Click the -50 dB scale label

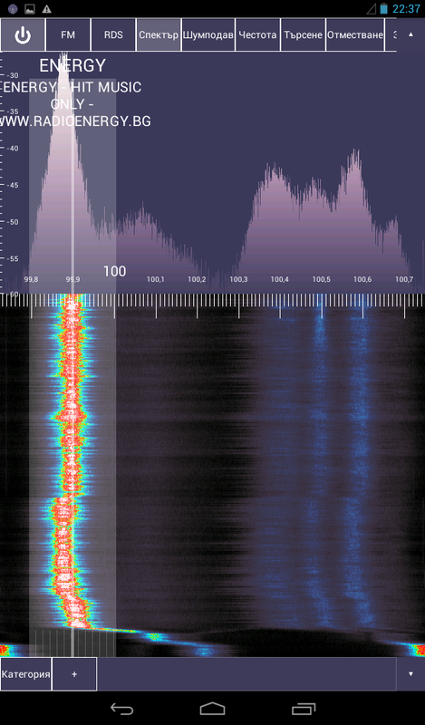[x=12, y=222]
